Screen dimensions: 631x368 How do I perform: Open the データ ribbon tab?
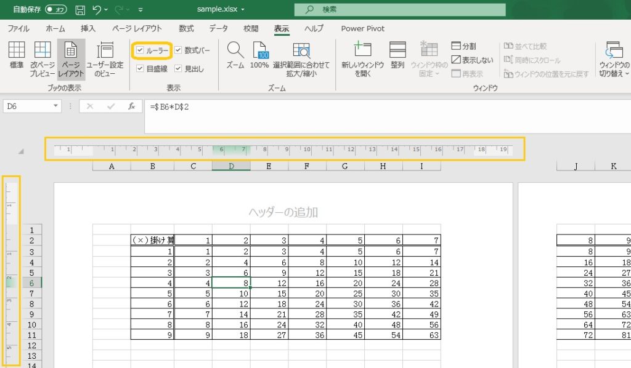pos(218,28)
